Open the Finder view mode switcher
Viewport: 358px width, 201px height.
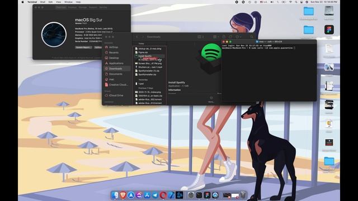(200, 37)
